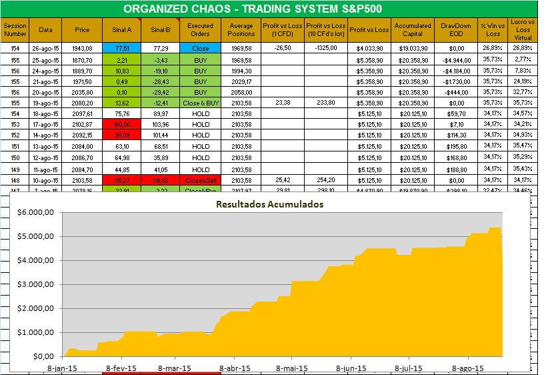Click the HOLD cell in the 18-ago-15 row
The width and height of the screenshot is (546, 375).
point(200,113)
